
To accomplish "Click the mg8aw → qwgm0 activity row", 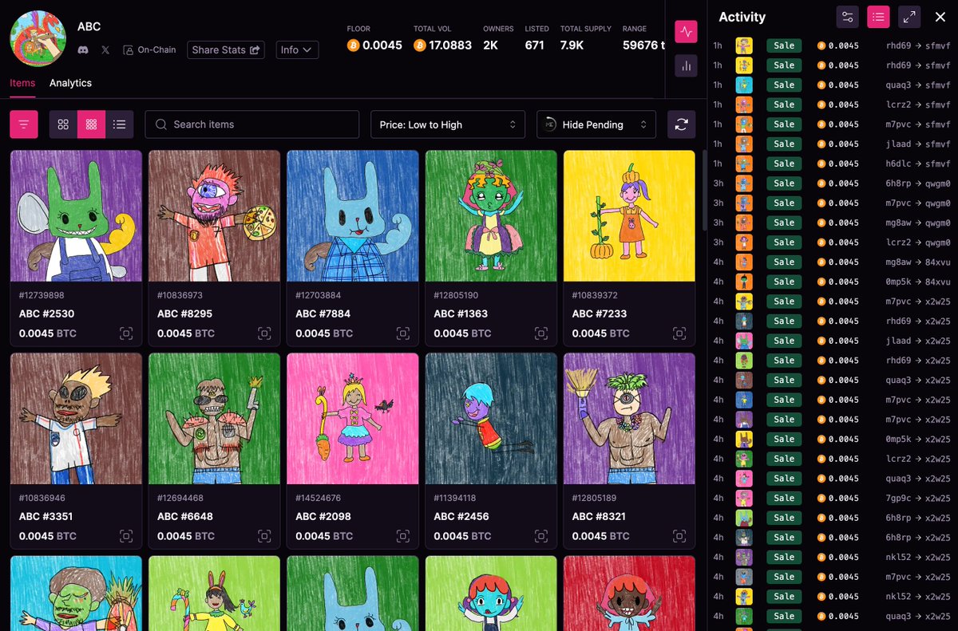I will 832,223.
